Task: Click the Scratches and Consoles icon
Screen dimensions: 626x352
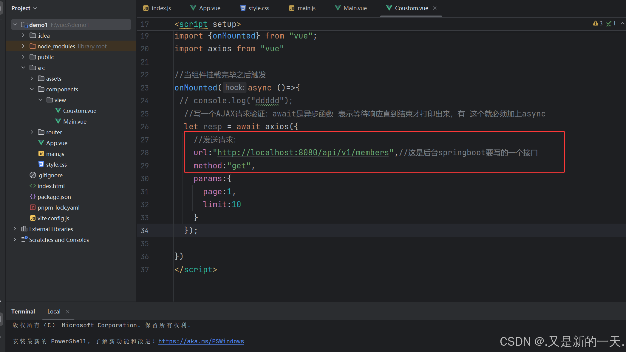Action: tap(24, 239)
